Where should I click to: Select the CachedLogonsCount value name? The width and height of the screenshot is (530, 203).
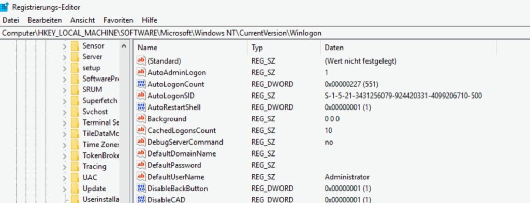(182, 131)
